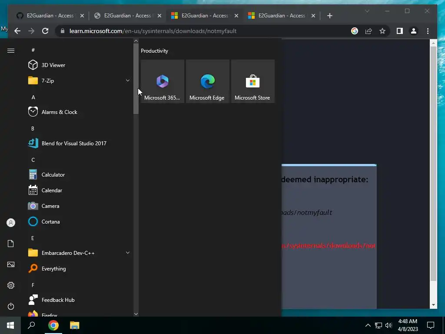Expand Embarcadero Dev-C++ folder

78,253
